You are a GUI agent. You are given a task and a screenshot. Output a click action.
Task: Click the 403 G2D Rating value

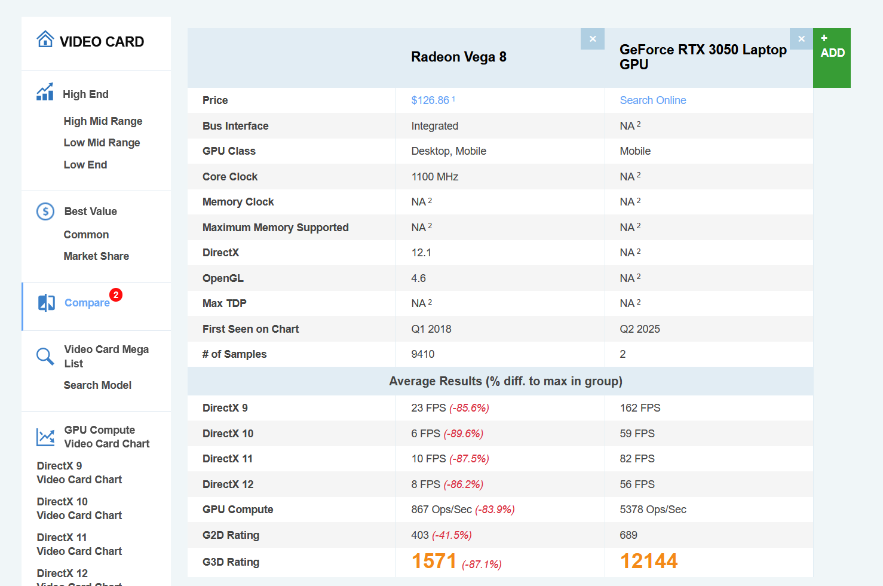(x=420, y=535)
